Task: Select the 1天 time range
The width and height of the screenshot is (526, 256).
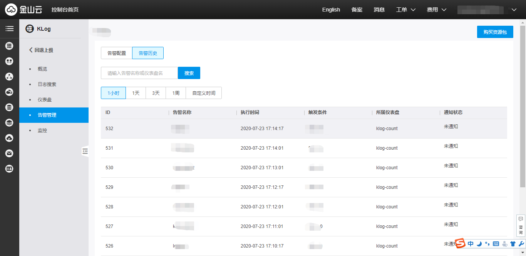Action: point(136,93)
